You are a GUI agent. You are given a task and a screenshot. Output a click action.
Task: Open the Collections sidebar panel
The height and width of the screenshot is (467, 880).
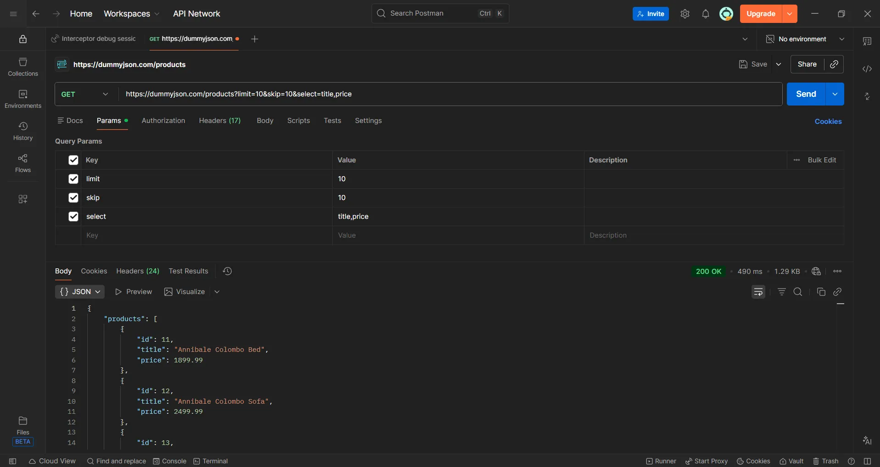click(x=23, y=67)
